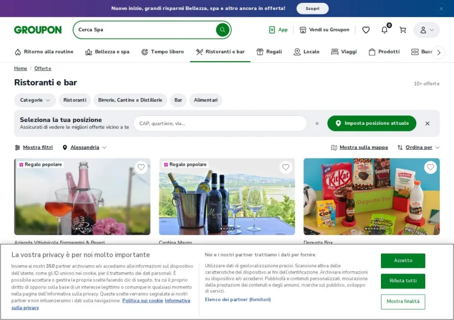Focus the Cerca Spa search field

145,29
